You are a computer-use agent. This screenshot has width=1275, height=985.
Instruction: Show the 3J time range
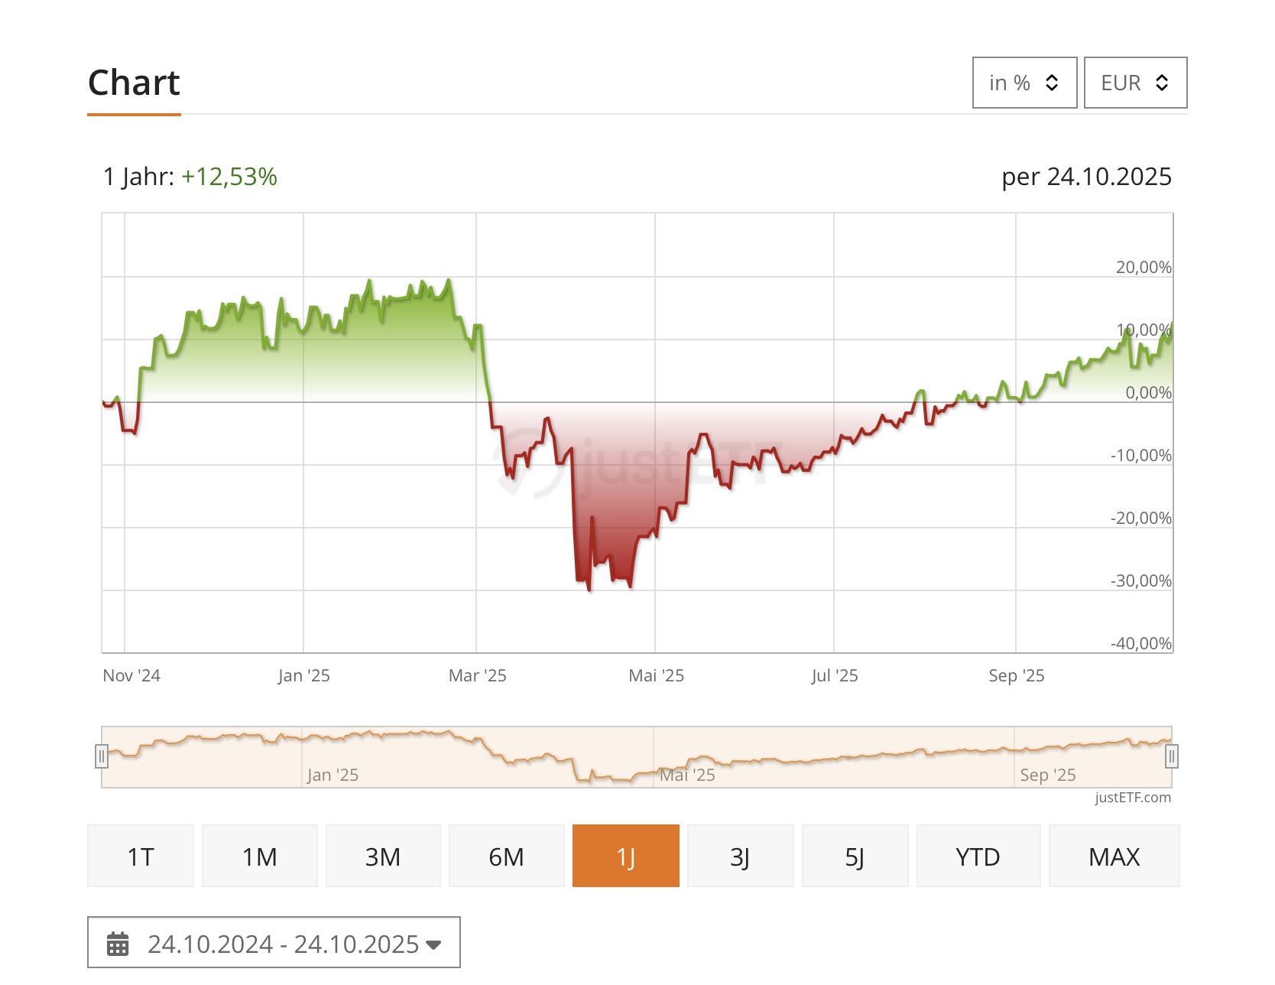pyautogui.click(x=740, y=856)
